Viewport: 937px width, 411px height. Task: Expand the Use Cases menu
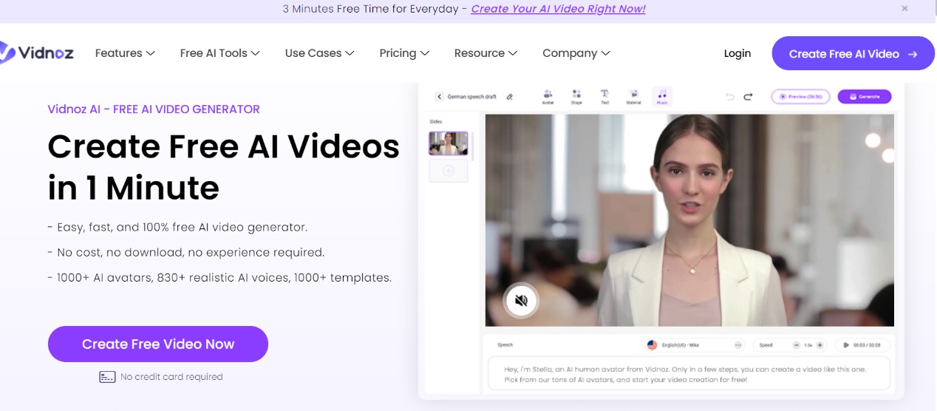[x=320, y=53]
